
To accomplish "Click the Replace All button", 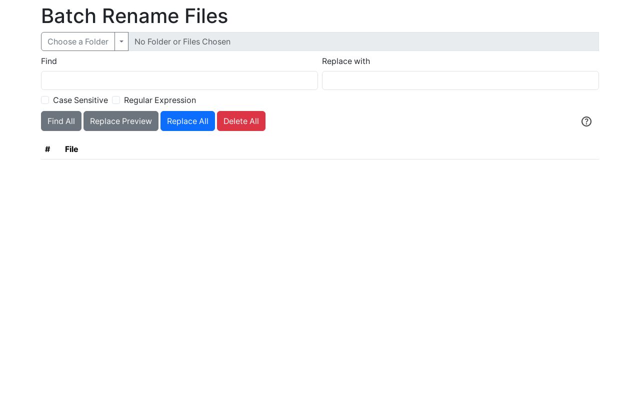I will click(x=187, y=121).
